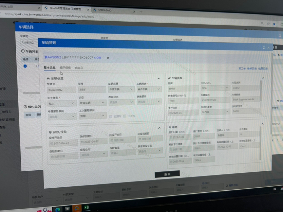
Task: Collapse the 车辆信息 section
Action: pyautogui.click(x=158, y=79)
